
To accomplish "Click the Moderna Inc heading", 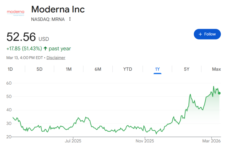I will coord(58,9).
